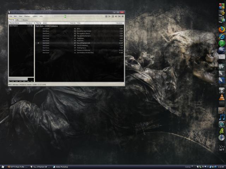This screenshot has height=169, width=226.
Task: Switch to the Browse tab
Action: tap(25, 20)
